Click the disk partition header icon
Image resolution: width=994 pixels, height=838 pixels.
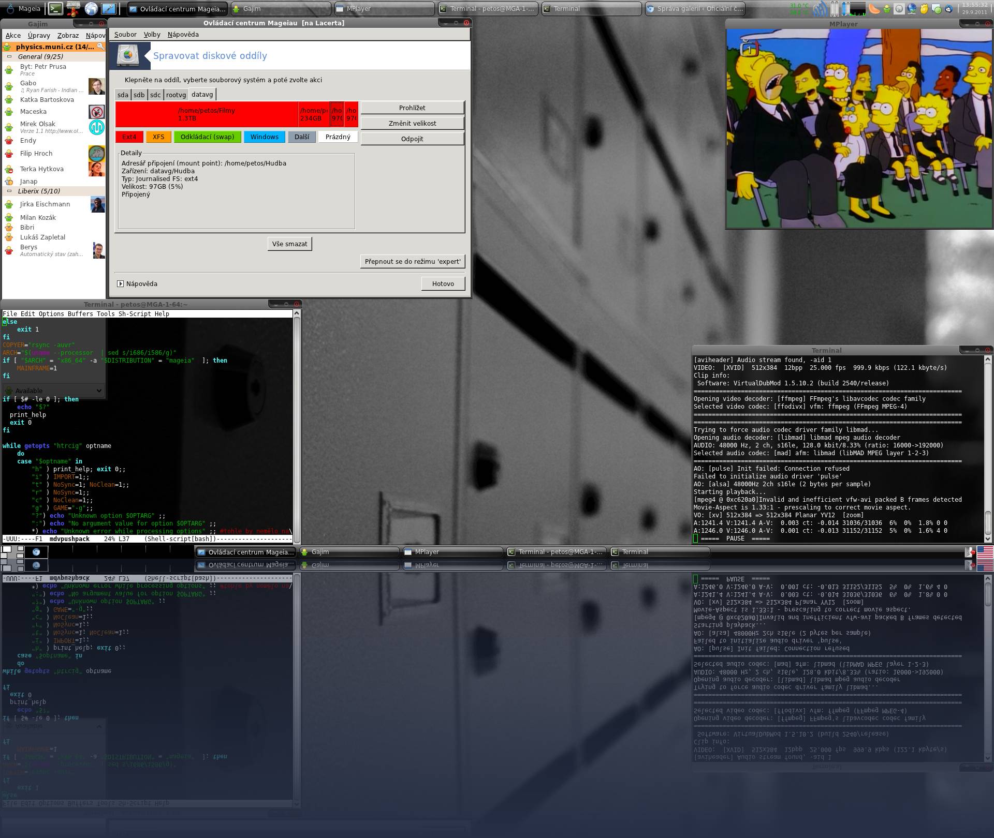coord(128,55)
